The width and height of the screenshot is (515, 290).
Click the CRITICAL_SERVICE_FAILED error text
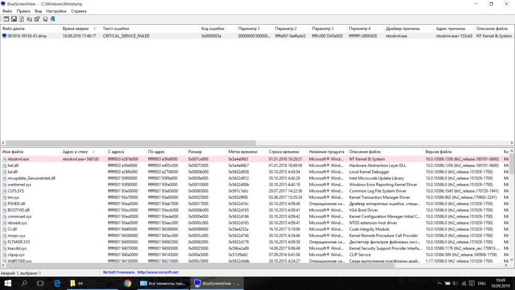click(126, 36)
